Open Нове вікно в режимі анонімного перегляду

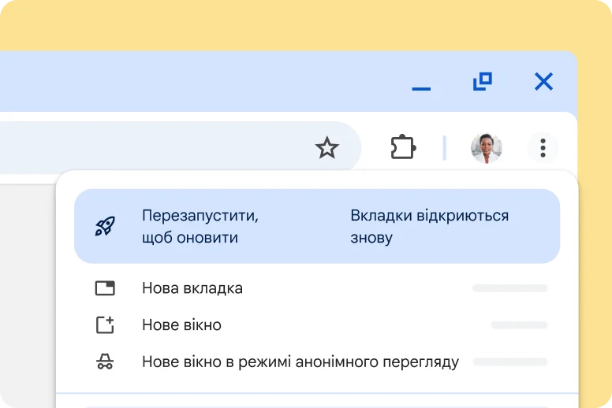coord(300,362)
